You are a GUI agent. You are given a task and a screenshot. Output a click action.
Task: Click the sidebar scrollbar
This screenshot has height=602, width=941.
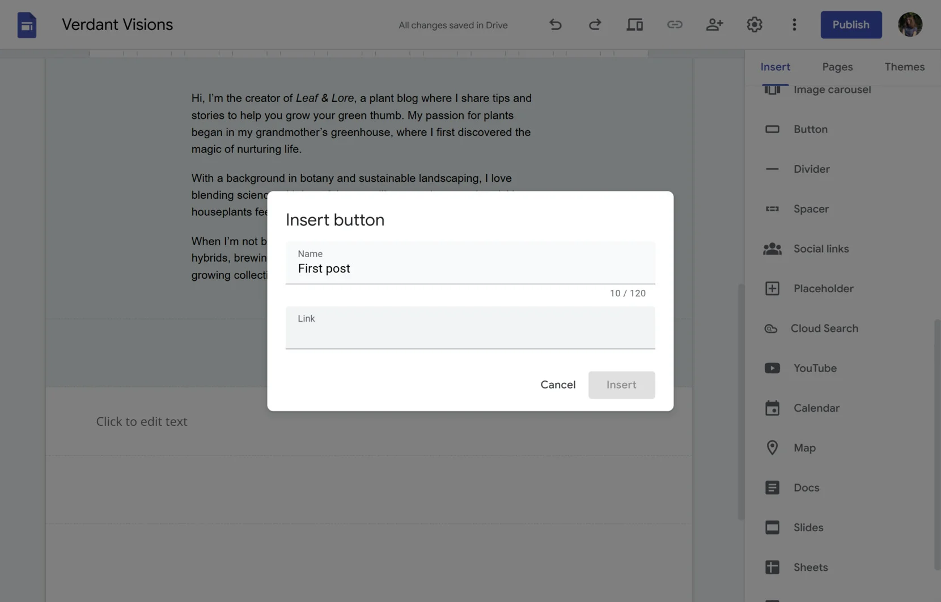point(936,442)
